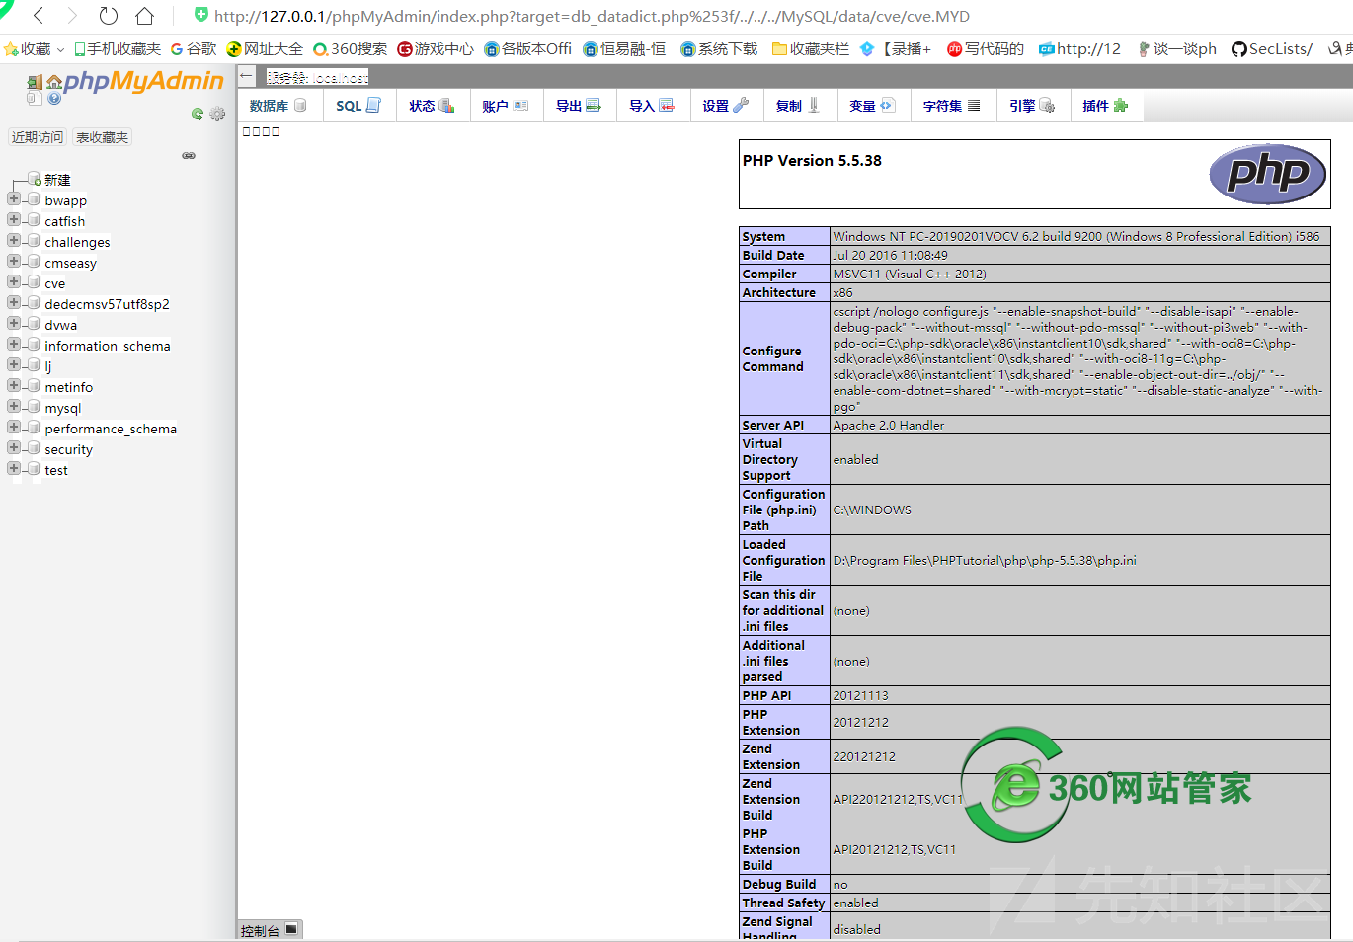This screenshot has width=1353, height=942.
Task: Click the new database cylinder icon
Action: coord(35,179)
